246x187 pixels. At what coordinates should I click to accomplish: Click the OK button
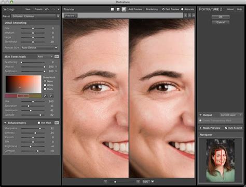point(221,17)
